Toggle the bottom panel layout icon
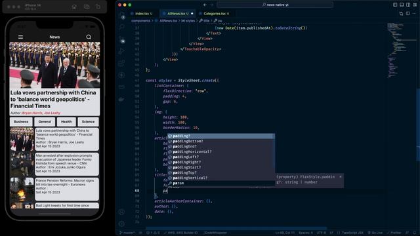 [x=402, y=5]
